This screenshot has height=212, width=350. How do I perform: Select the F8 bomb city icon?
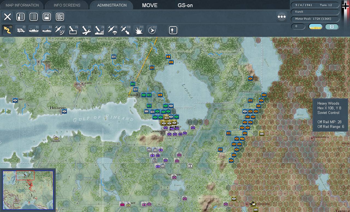pyautogui.click(x=99, y=30)
